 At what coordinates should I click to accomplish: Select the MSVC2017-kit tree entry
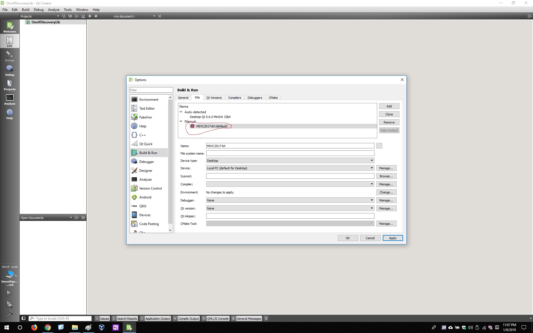click(x=212, y=126)
